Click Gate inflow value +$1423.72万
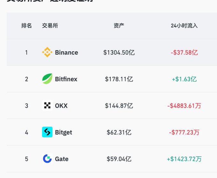217x178 pixels. 184,159
